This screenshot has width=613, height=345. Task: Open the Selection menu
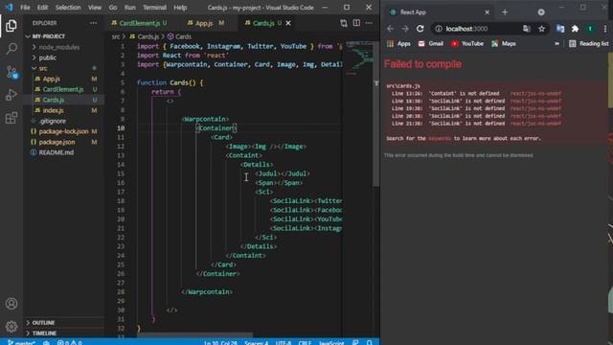pos(68,8)
